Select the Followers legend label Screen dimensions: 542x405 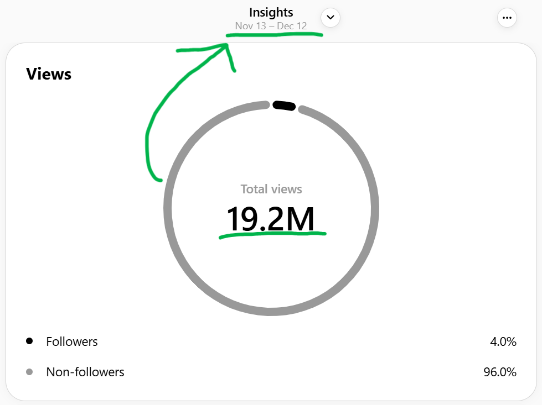tap(72, 342)
